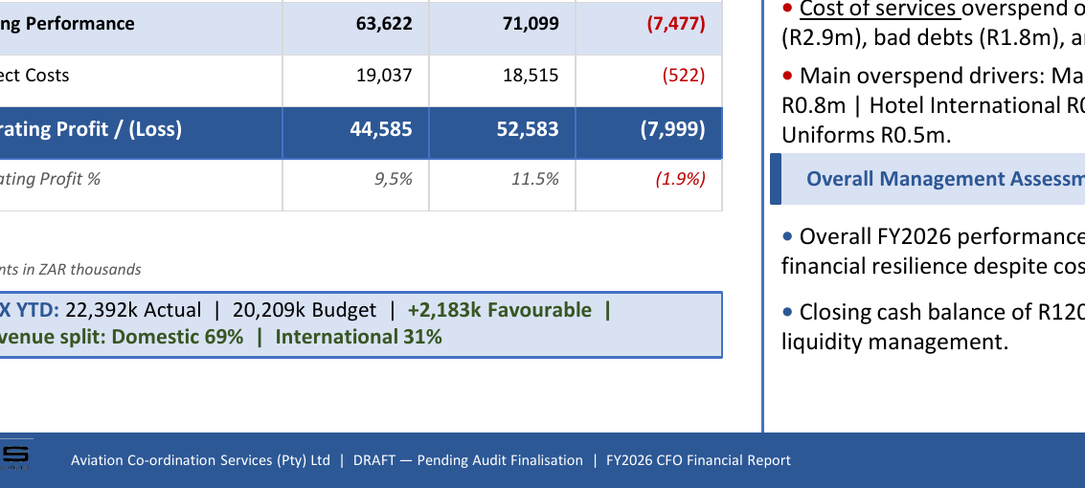Click the '20,209k Budget' text
1085x488 pixels.
coord(305,310)
